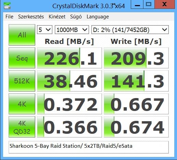This screenshot has width=177, height=160.
Task: Click the Sharkoon 5-Bay Raid Station comment field
Action: [x=89, y=147]
